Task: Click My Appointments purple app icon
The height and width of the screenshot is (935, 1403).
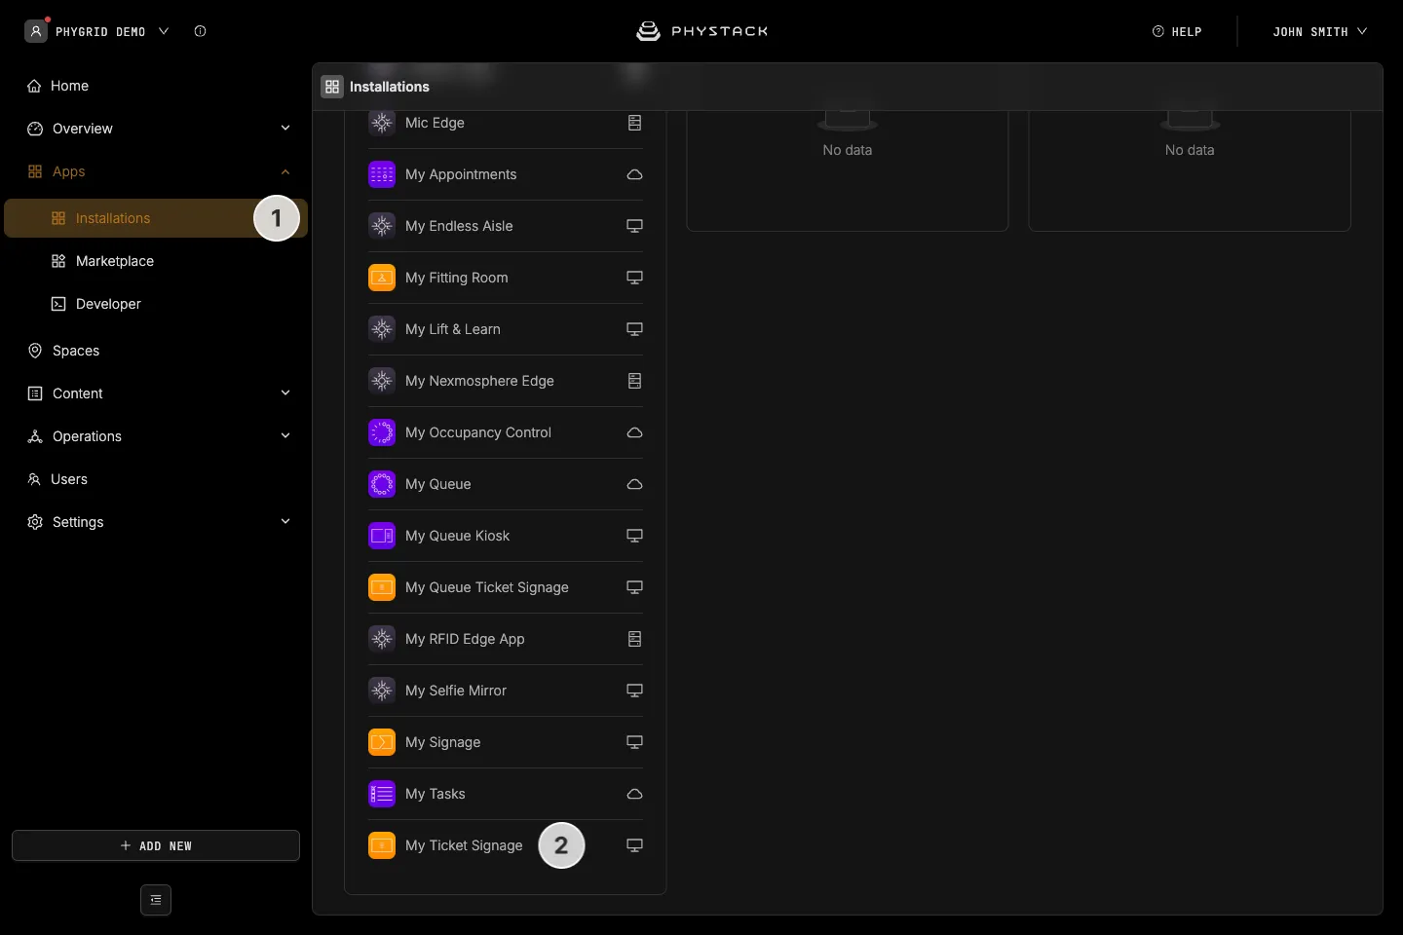Action: [382, 174]
